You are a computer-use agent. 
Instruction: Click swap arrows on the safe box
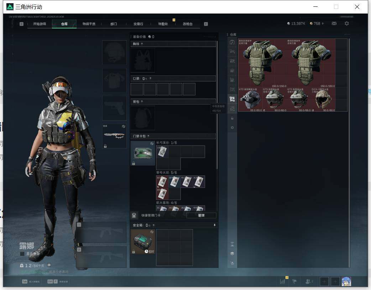pyautogui.click(x=152, y=232)
